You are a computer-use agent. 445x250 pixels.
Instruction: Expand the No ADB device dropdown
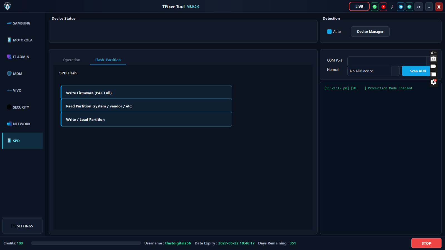(x=373, y=71)
